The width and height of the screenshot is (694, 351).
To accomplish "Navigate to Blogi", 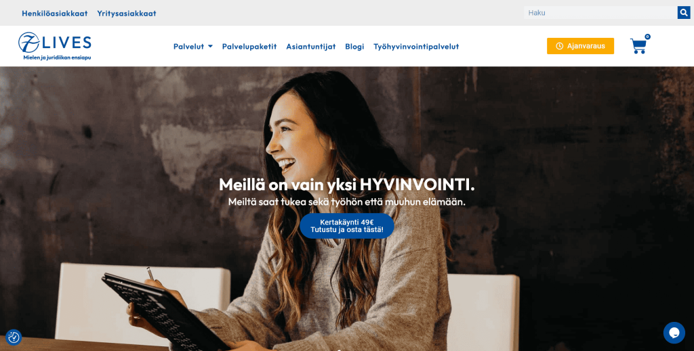I will point(354,47).
